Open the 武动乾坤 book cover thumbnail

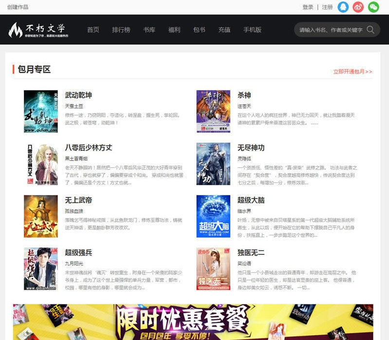tap(41, 111)
